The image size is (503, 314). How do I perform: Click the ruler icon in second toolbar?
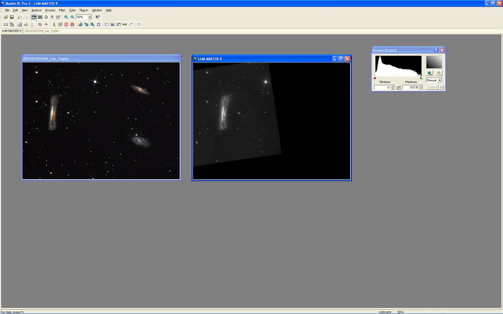click(x=6, y=24)
